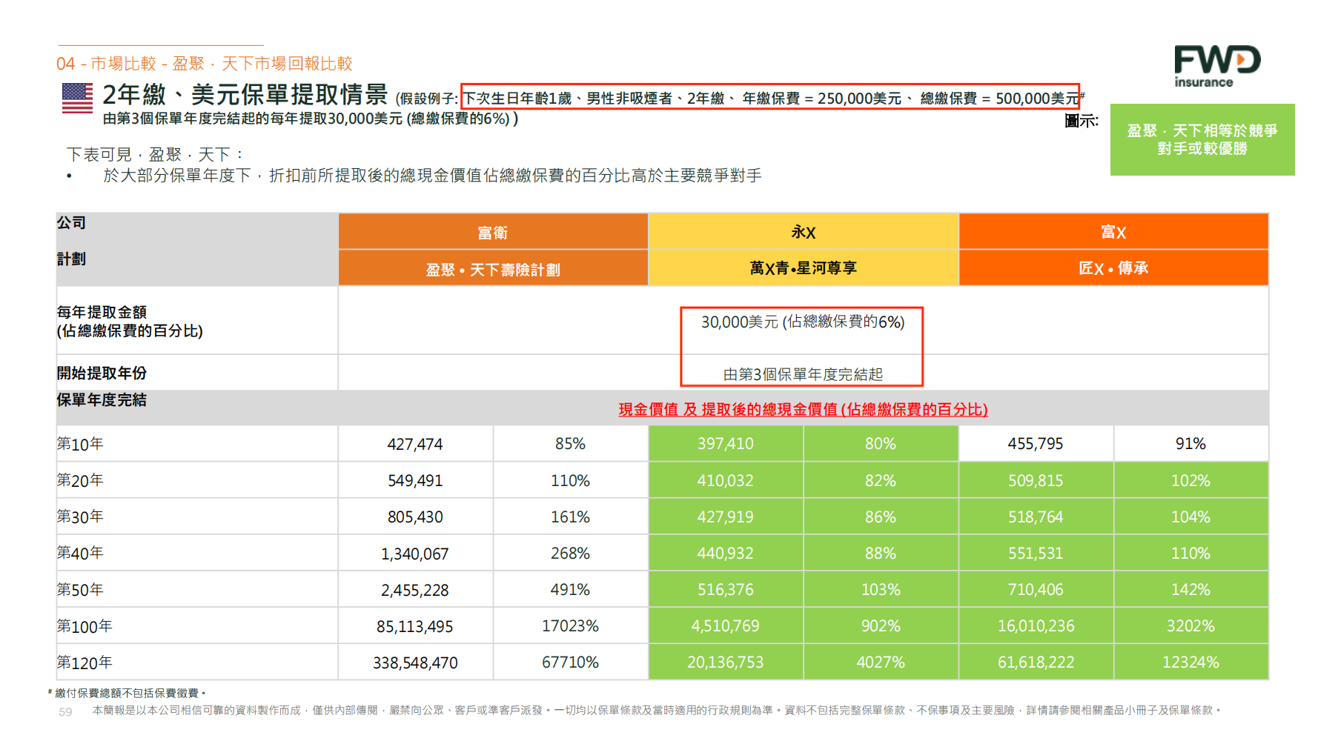Click the 萬X青•星河尊享 plan cell
Viewport: 1318px width, 741px height.
click(804, 268)
